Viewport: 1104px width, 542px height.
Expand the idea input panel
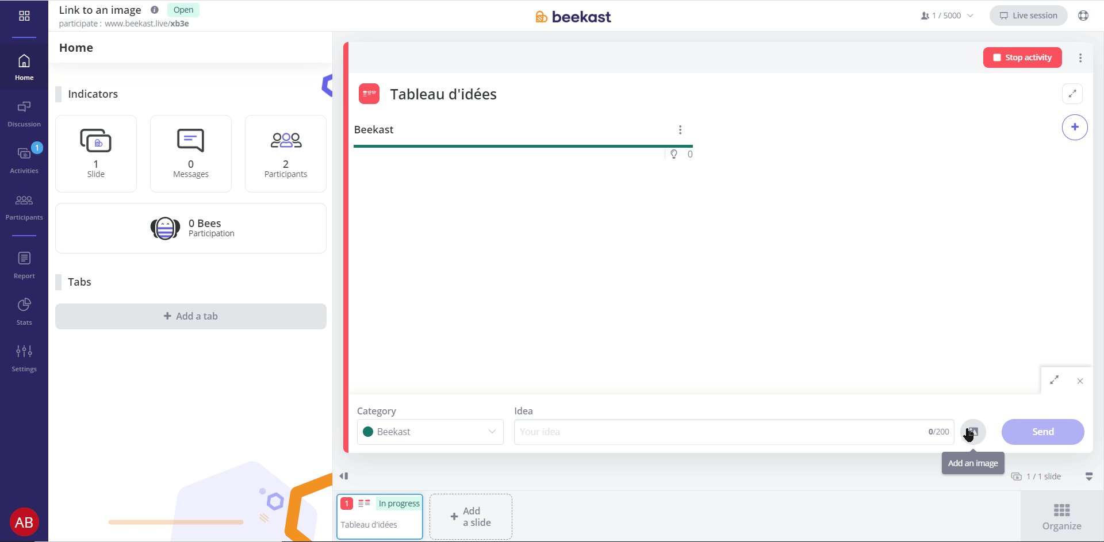(x=1055, y=380)
